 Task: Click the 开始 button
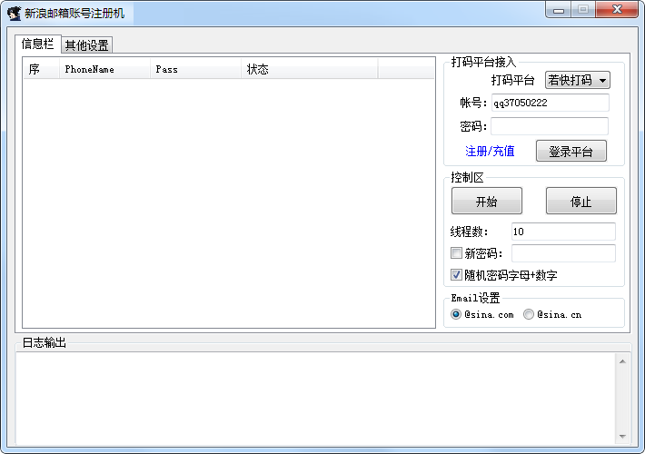coord(486,202)
